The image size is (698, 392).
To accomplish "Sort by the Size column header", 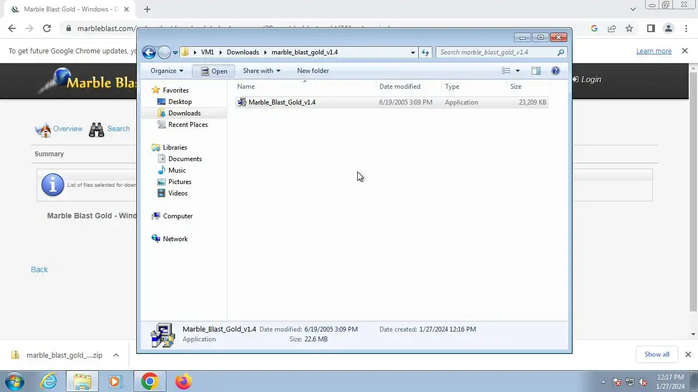I will 528,87.
